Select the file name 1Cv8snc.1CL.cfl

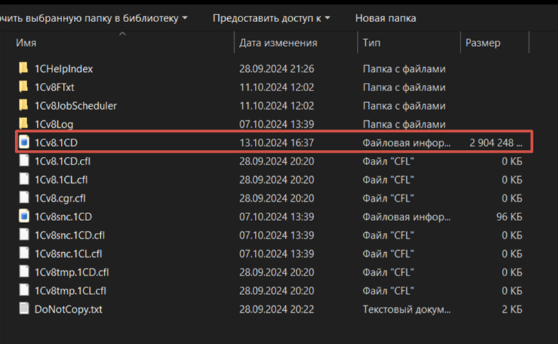point(68,254)
